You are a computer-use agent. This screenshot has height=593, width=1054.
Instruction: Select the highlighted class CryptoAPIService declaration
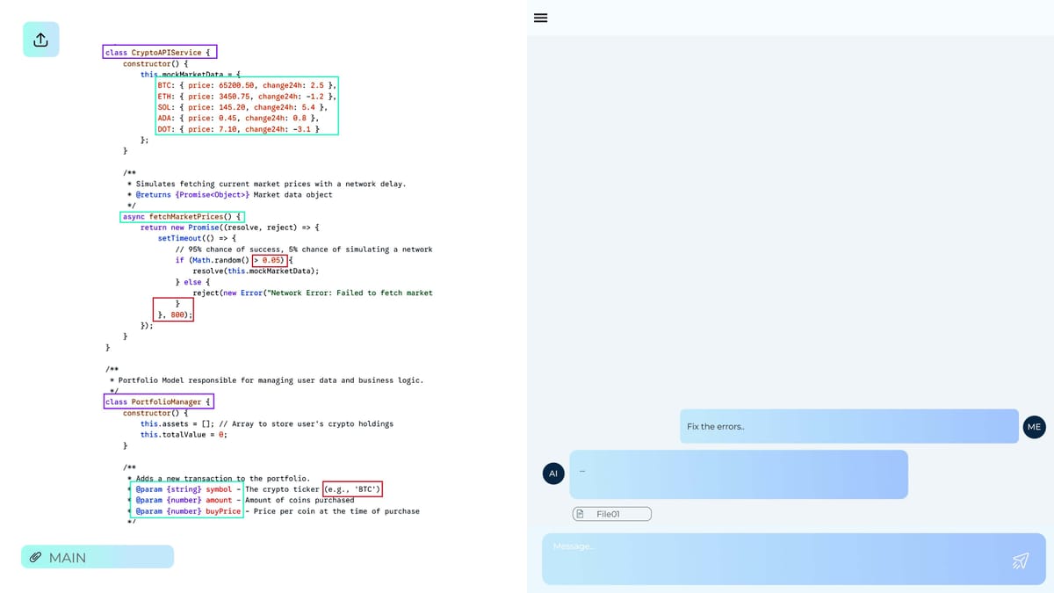[160, 53]
